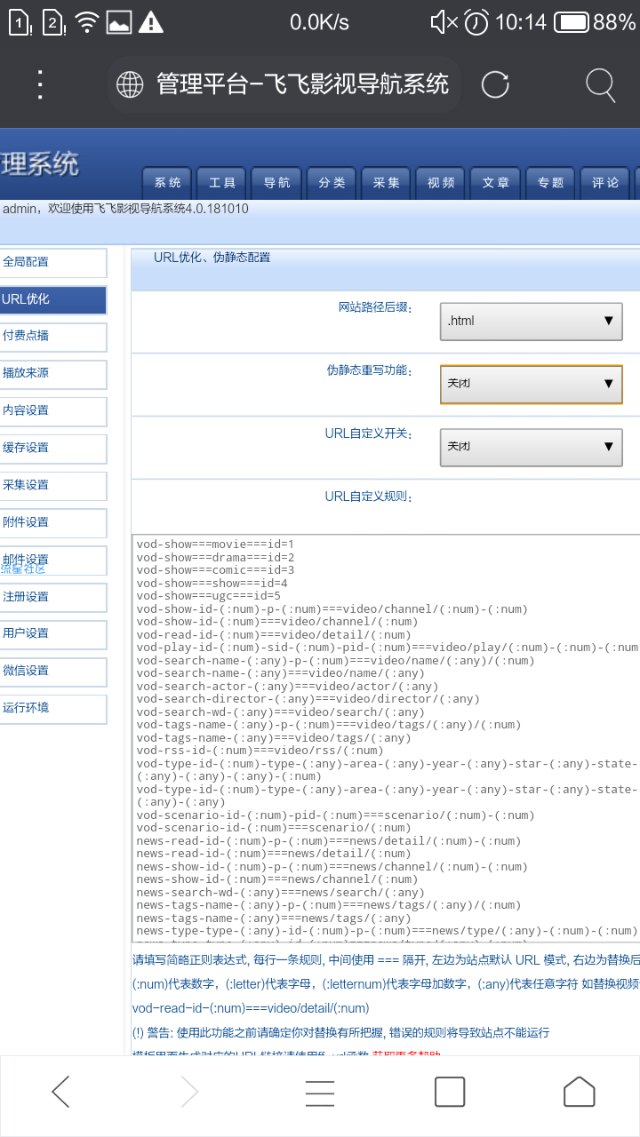Open the 网站路径后缀 .html dropdown
The width and height of the screenshot is (640, 1137).
(532, 321)
